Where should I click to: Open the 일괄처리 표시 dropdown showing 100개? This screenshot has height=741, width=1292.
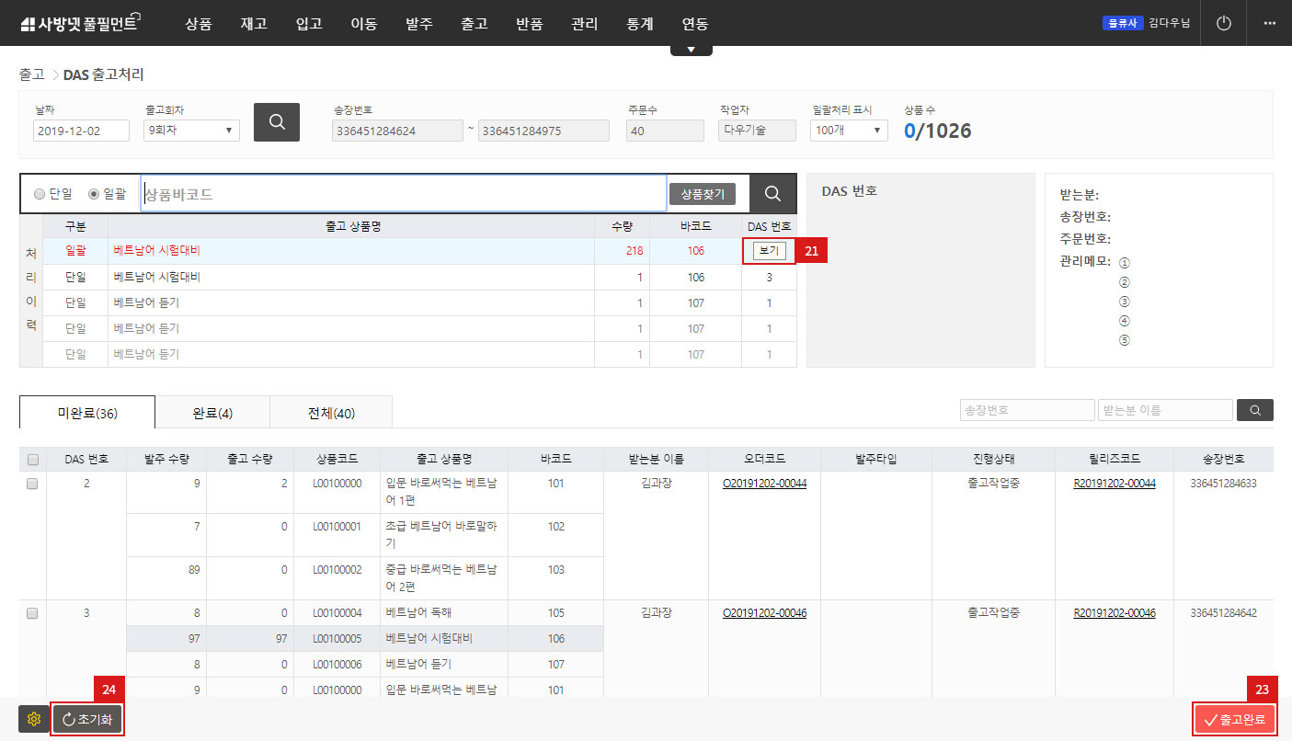[848, 130]
